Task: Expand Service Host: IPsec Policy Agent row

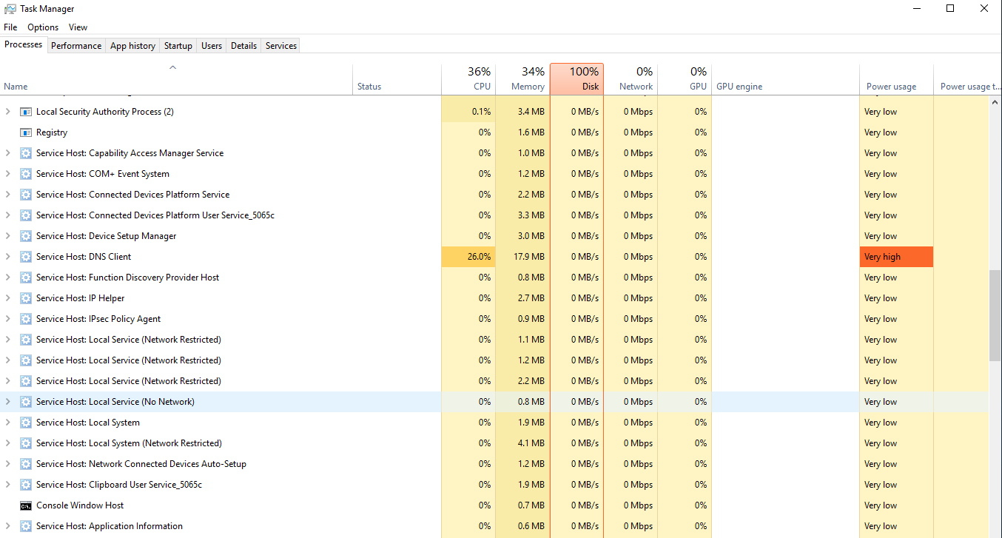Action: coord(8,319)
